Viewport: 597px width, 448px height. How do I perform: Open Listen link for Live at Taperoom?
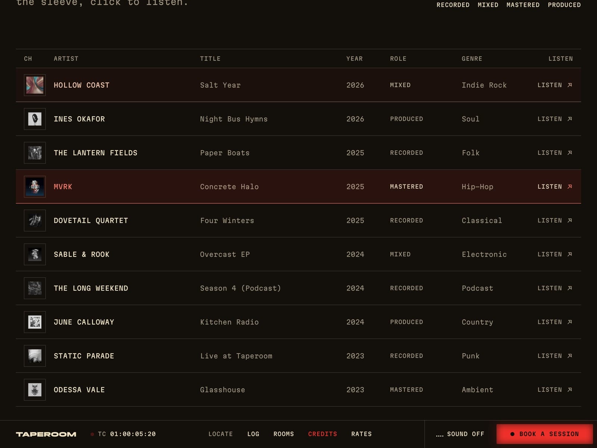(x=555, y=356)
